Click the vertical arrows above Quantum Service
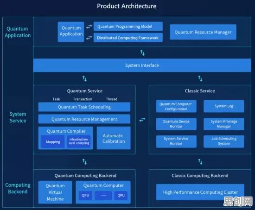This screenshot has width=255, height=210. [x=84, y=78]
